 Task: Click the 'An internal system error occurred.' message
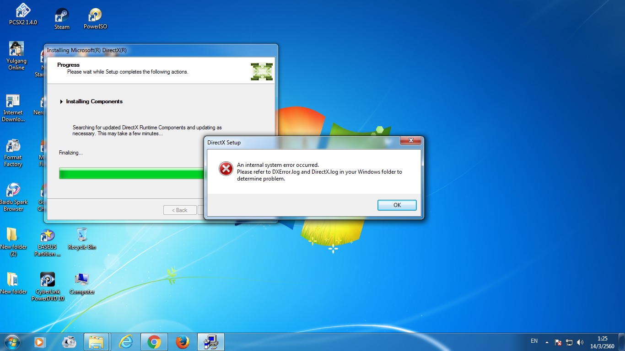[278, 165]
